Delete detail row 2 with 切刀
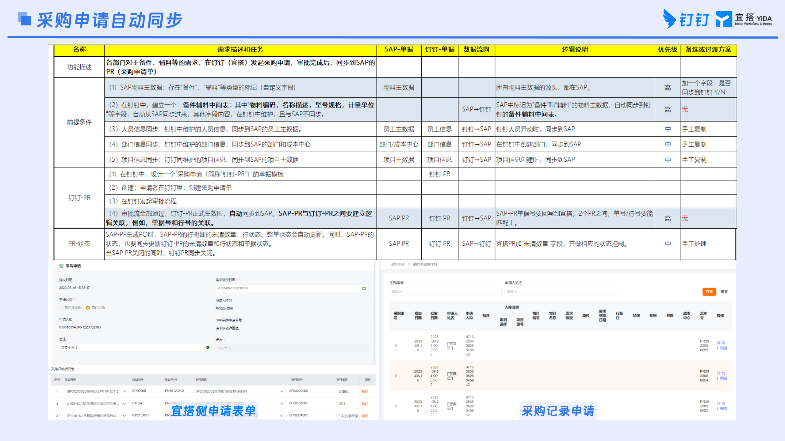 (365, 404)
